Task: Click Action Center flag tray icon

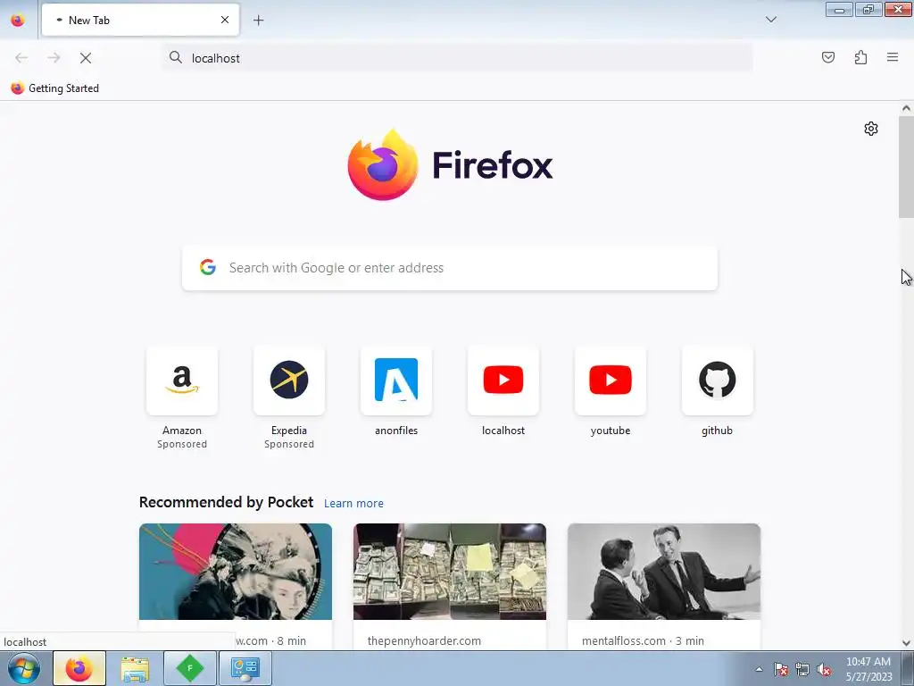Action: (780, 669)
